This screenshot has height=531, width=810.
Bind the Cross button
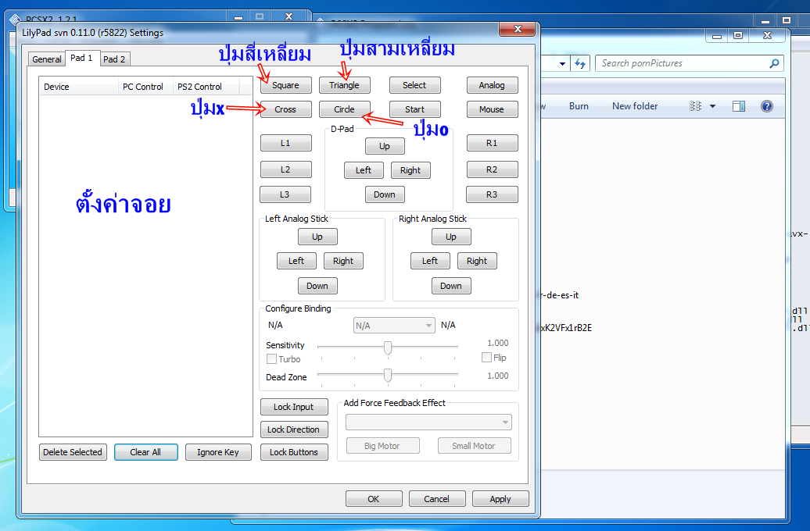pos(285,109)
